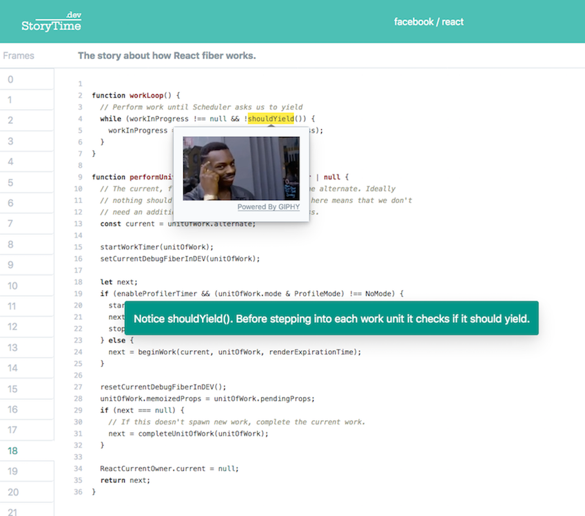
Task: Click line number 36 in gutter
Action: point(78,492)
